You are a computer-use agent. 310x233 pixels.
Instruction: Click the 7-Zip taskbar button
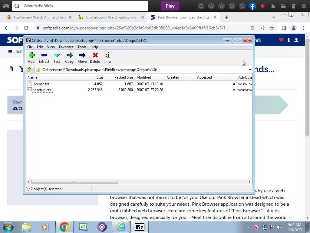(x=140, y=227)
